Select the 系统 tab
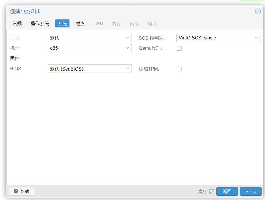This screenshot has height=200, width=265. click(x=62, y=23)
